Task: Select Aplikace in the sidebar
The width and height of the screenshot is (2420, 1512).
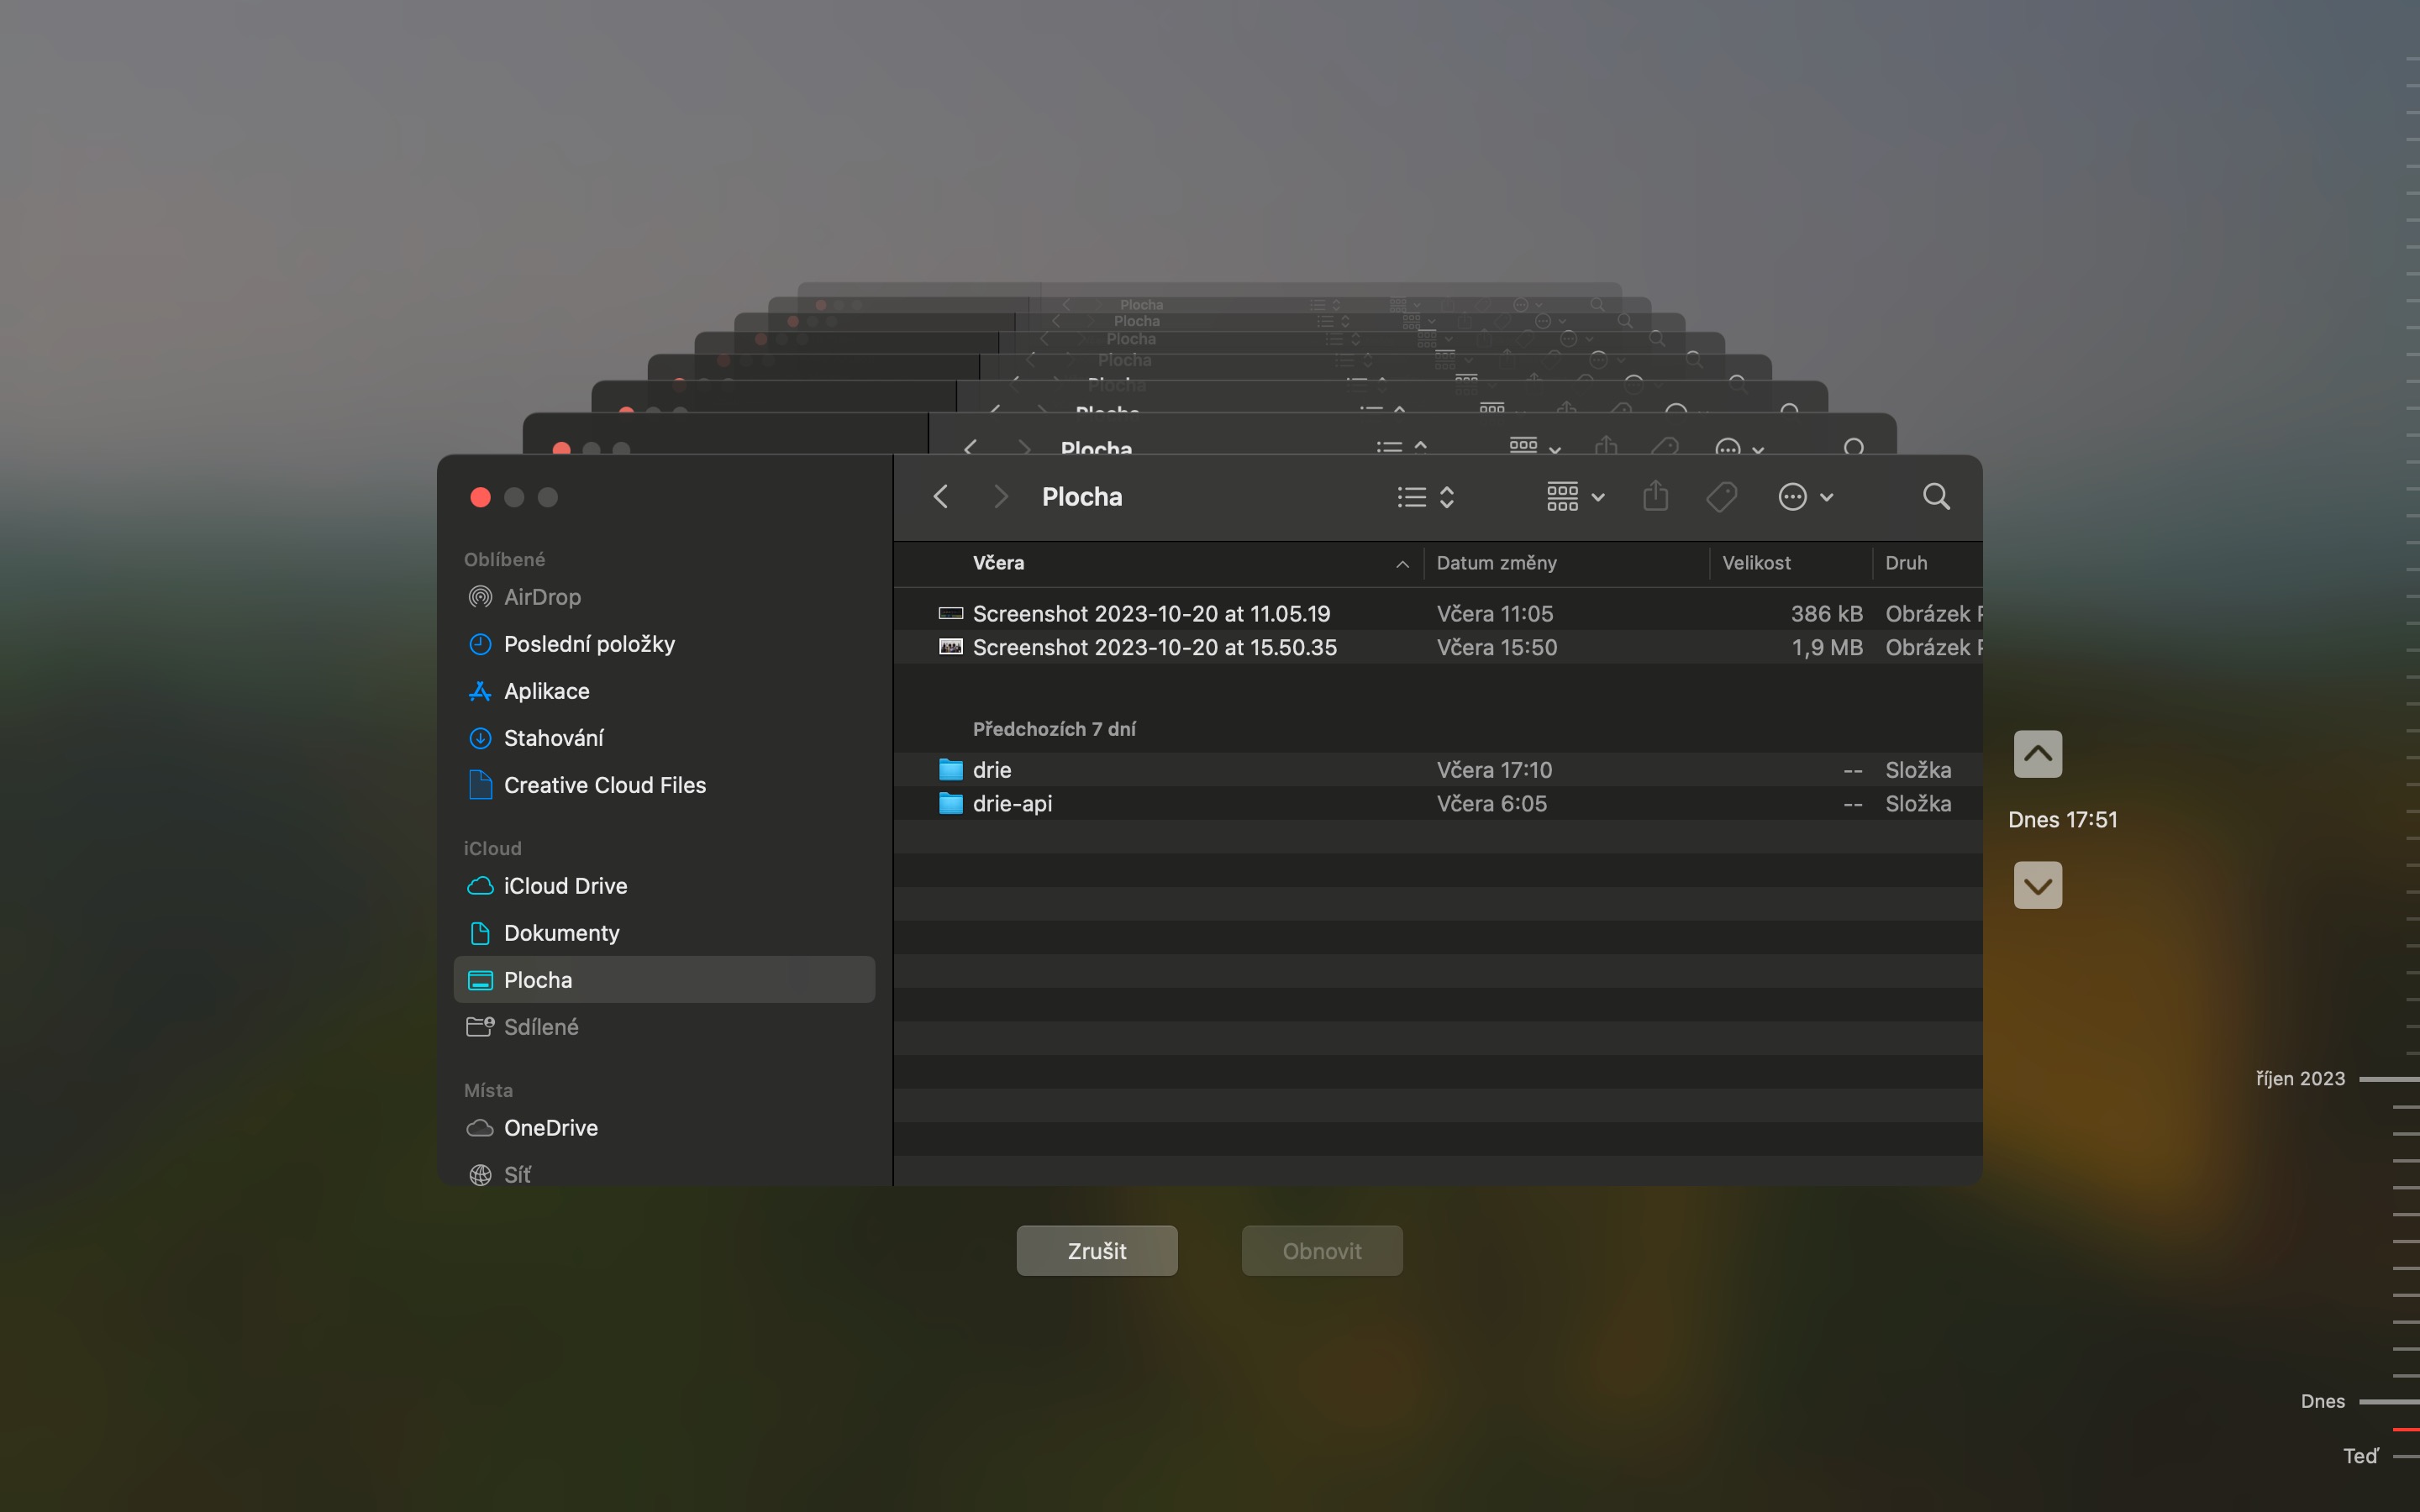Action: coord(547,690)
